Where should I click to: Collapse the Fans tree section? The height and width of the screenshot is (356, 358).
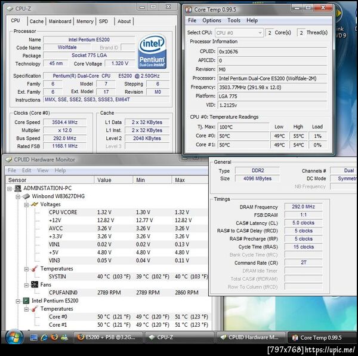coord(26,285)
